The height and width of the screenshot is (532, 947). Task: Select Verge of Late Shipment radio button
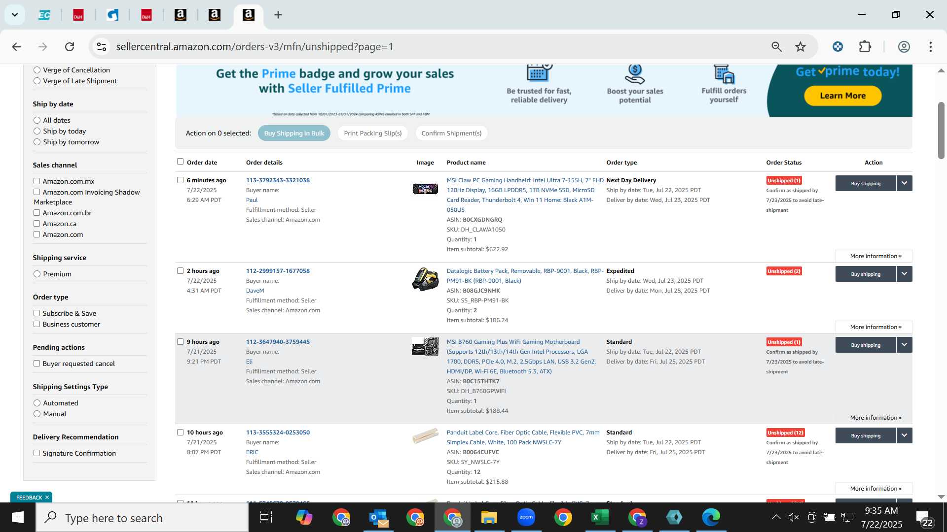[37, 81]
